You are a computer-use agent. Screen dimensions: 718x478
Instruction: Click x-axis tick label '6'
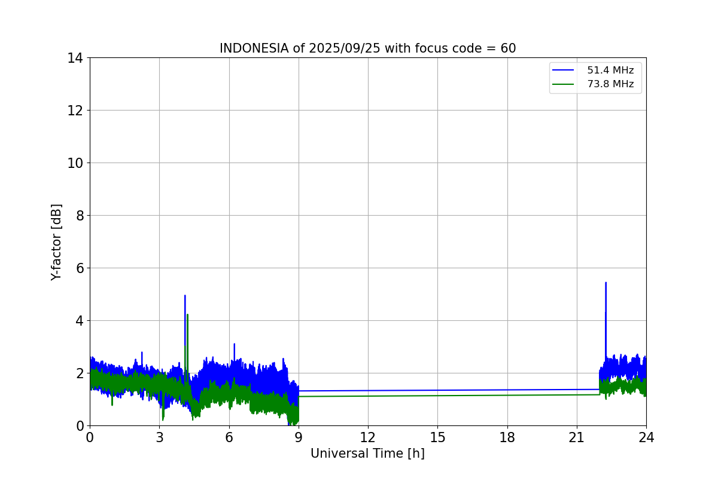pyautogui.click(x=229, y=437)
